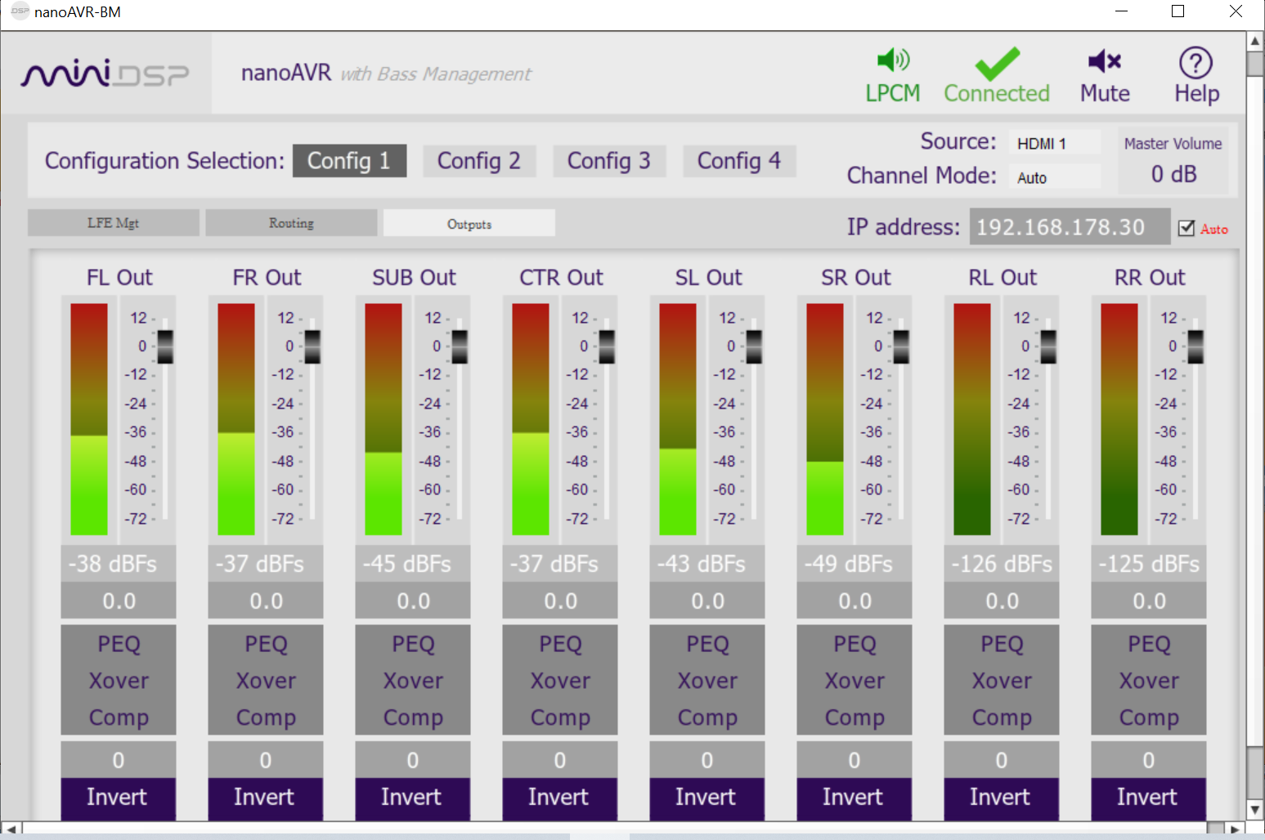Open Xover for RR Out
Screen dimensions: 1265x840
[x=1149, y=681]
